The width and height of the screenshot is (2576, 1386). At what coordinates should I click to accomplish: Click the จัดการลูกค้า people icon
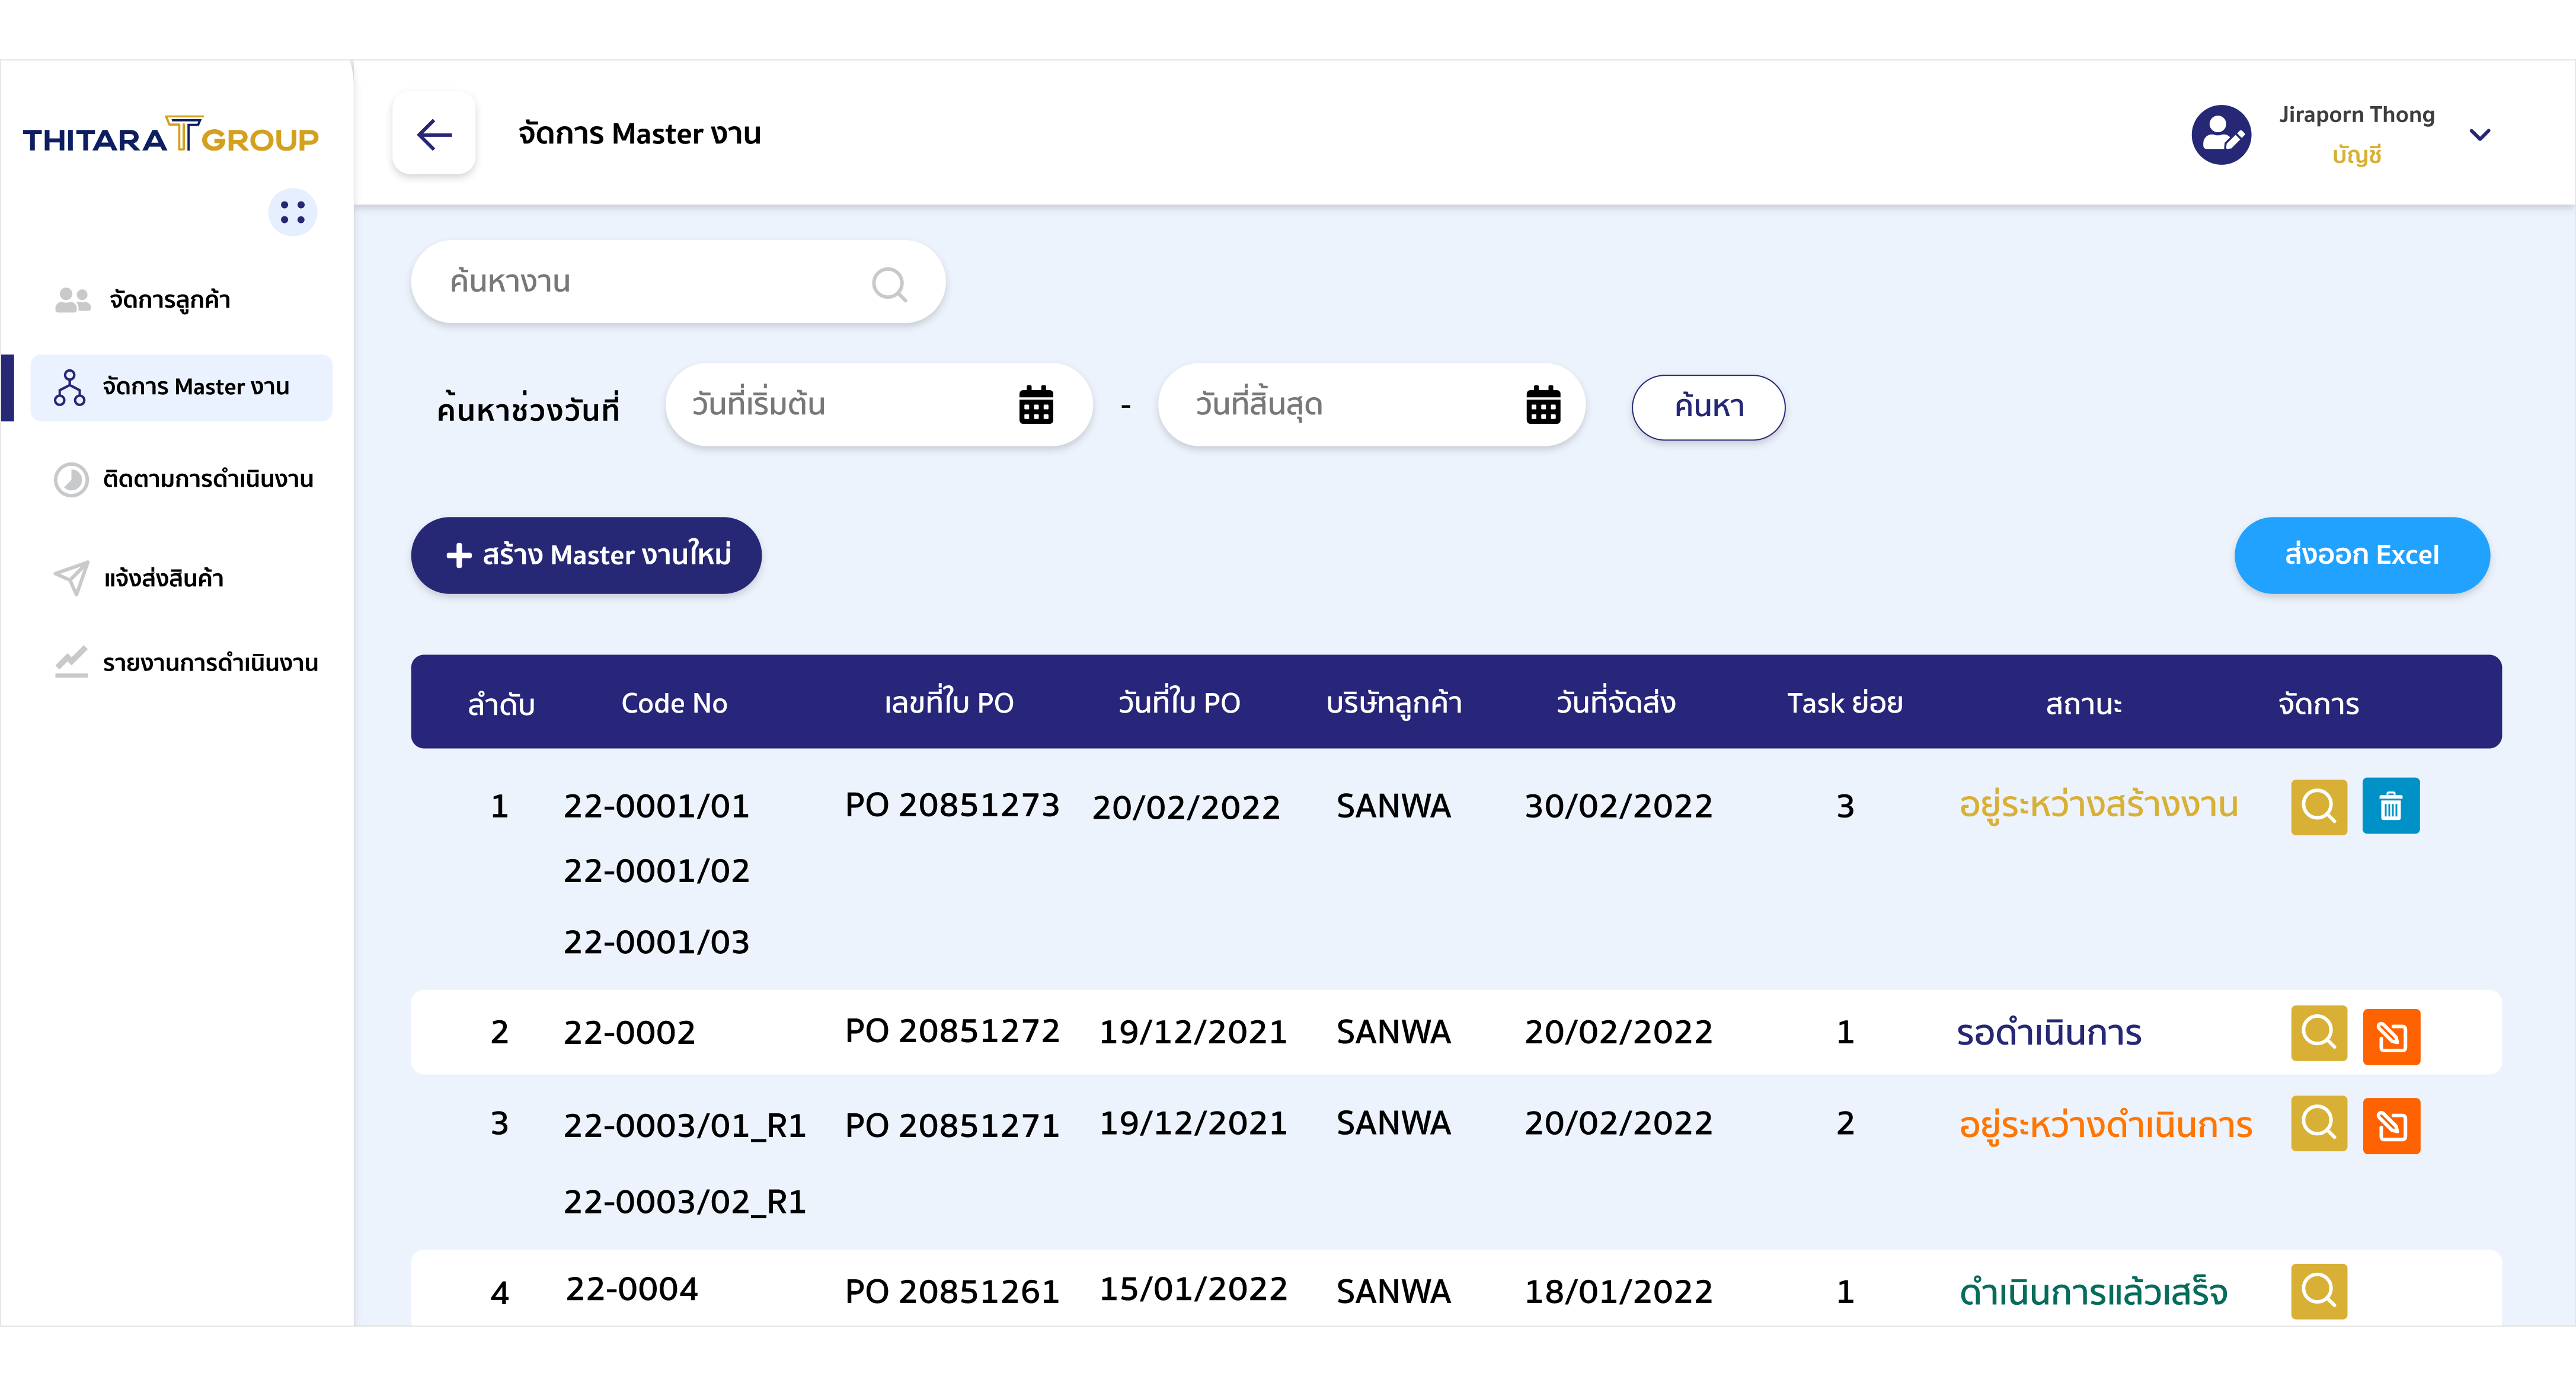coord(72,300)
